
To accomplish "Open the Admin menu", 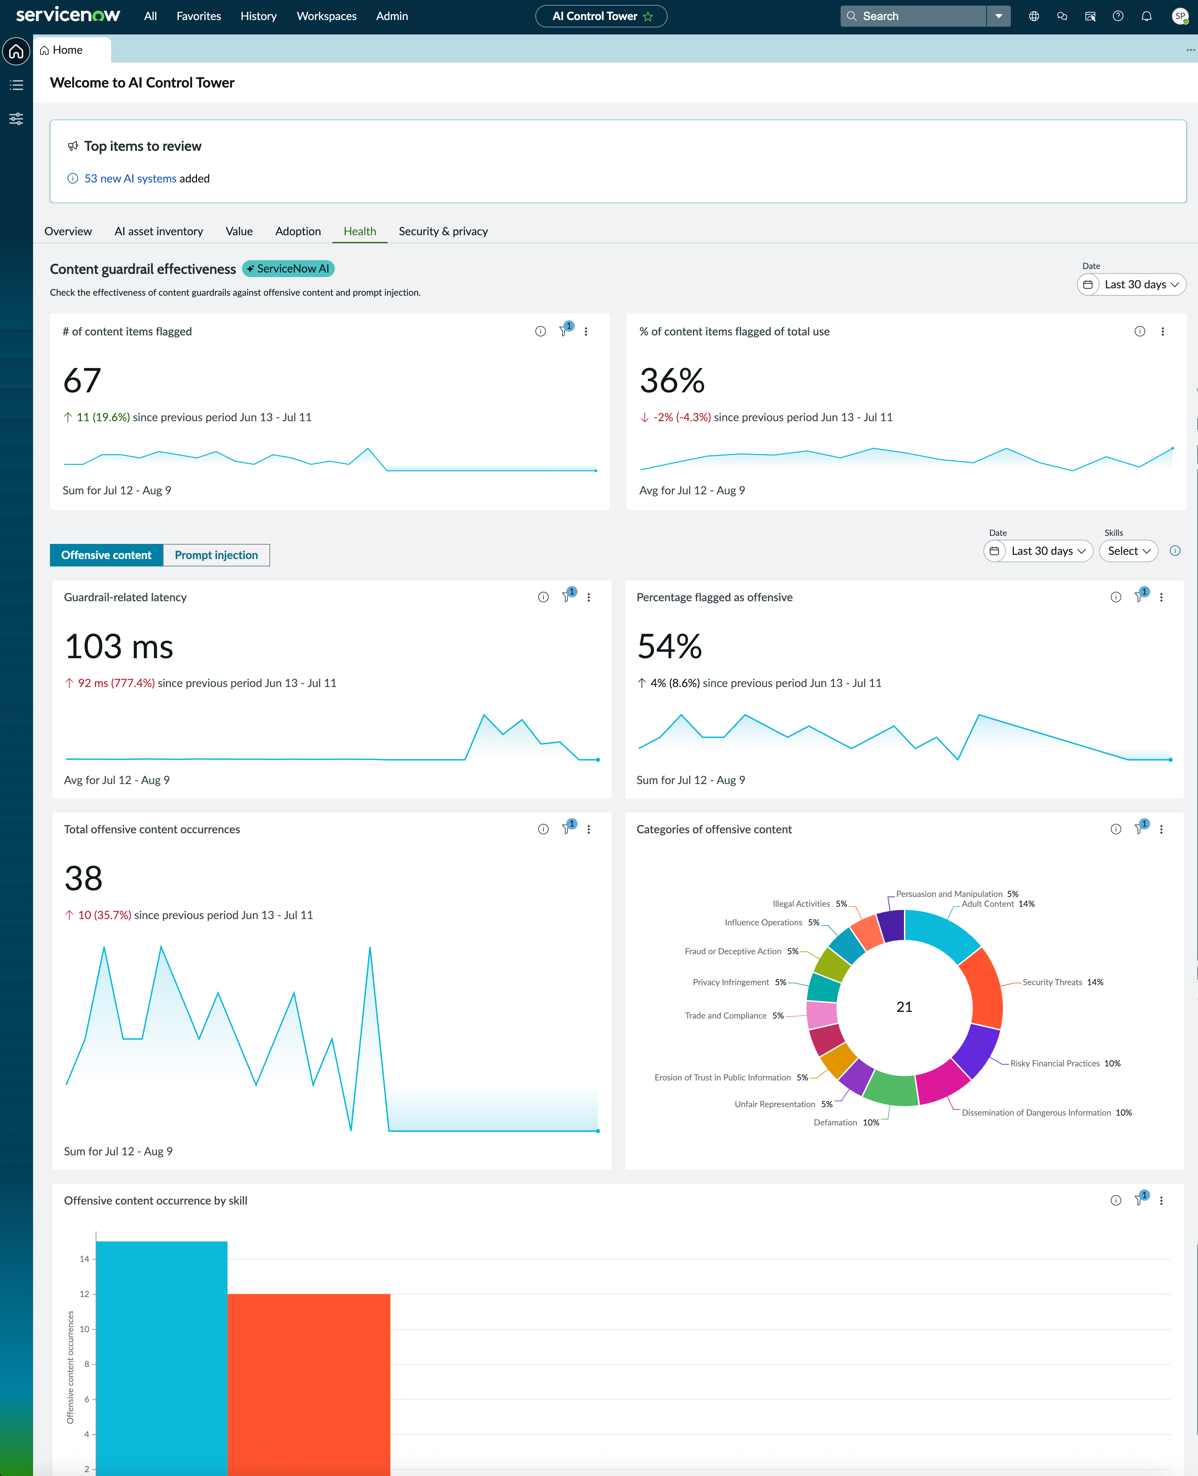I will pos(392,16).
